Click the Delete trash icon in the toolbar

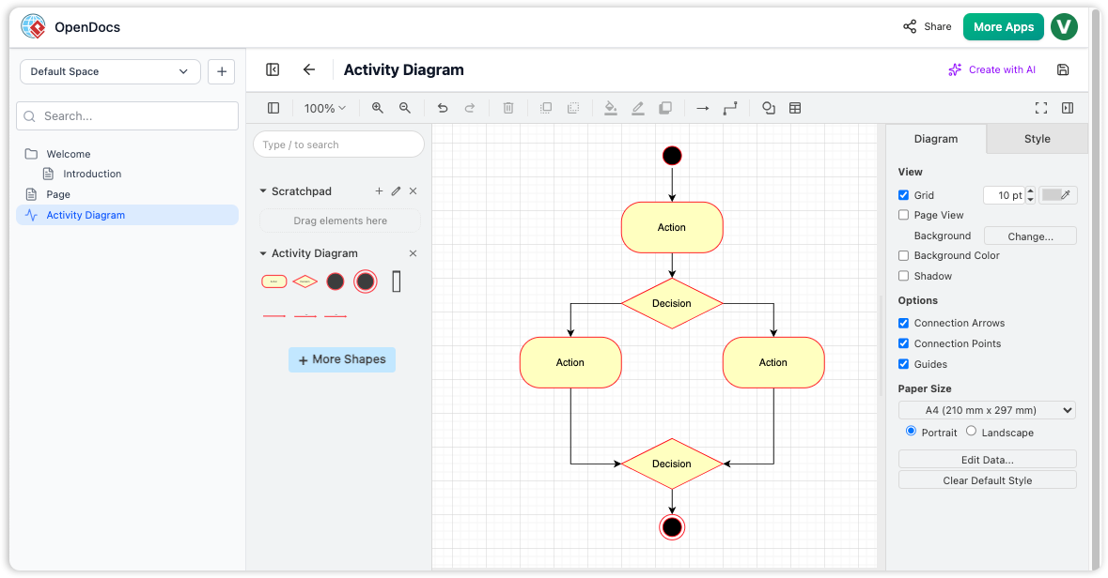tap(508, 108)
